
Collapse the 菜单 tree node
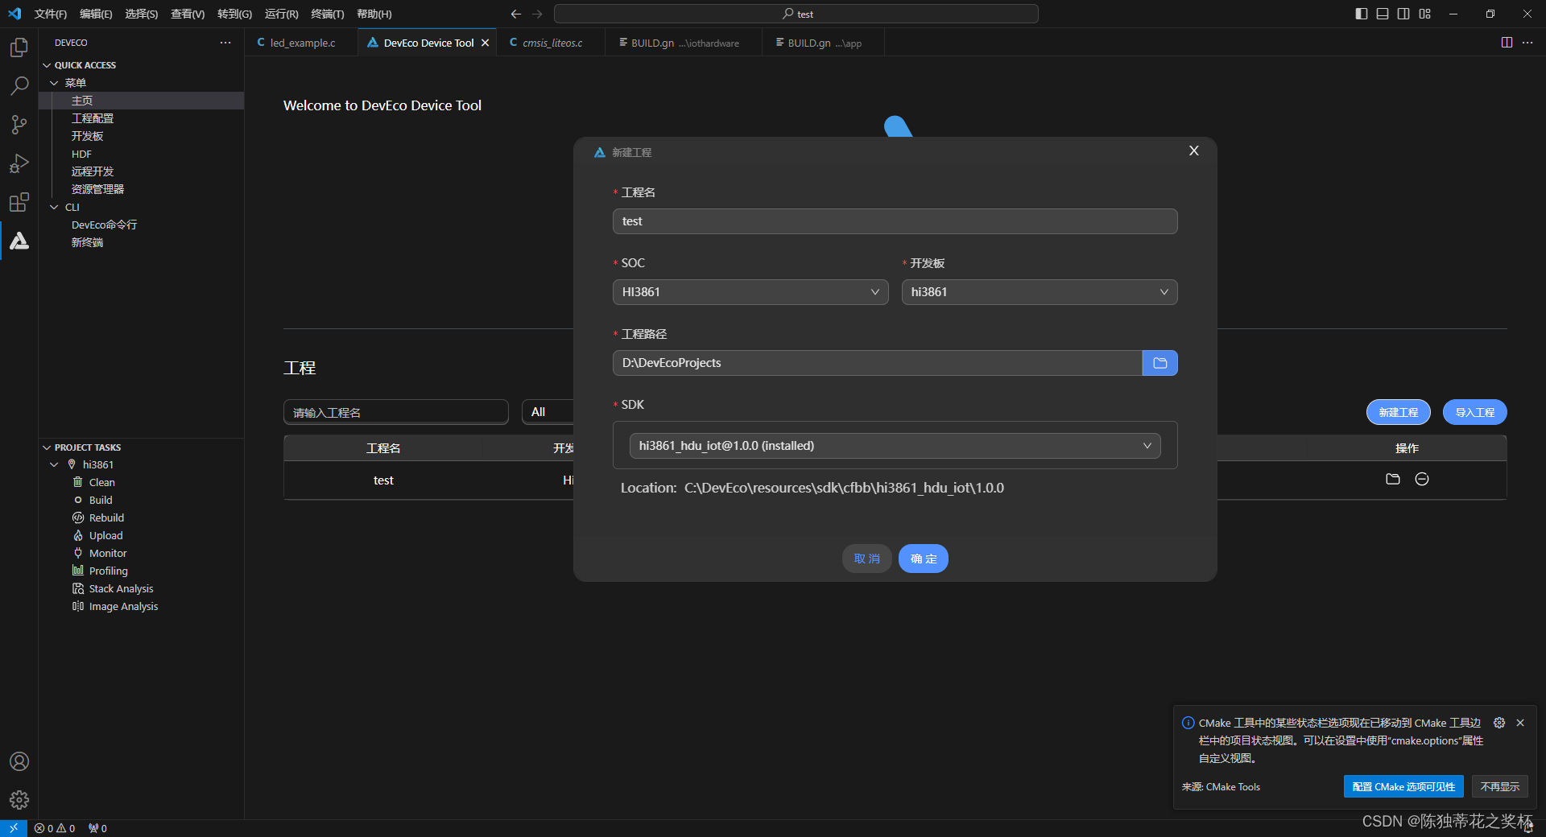pyautogui.click(x=54, y=83)
